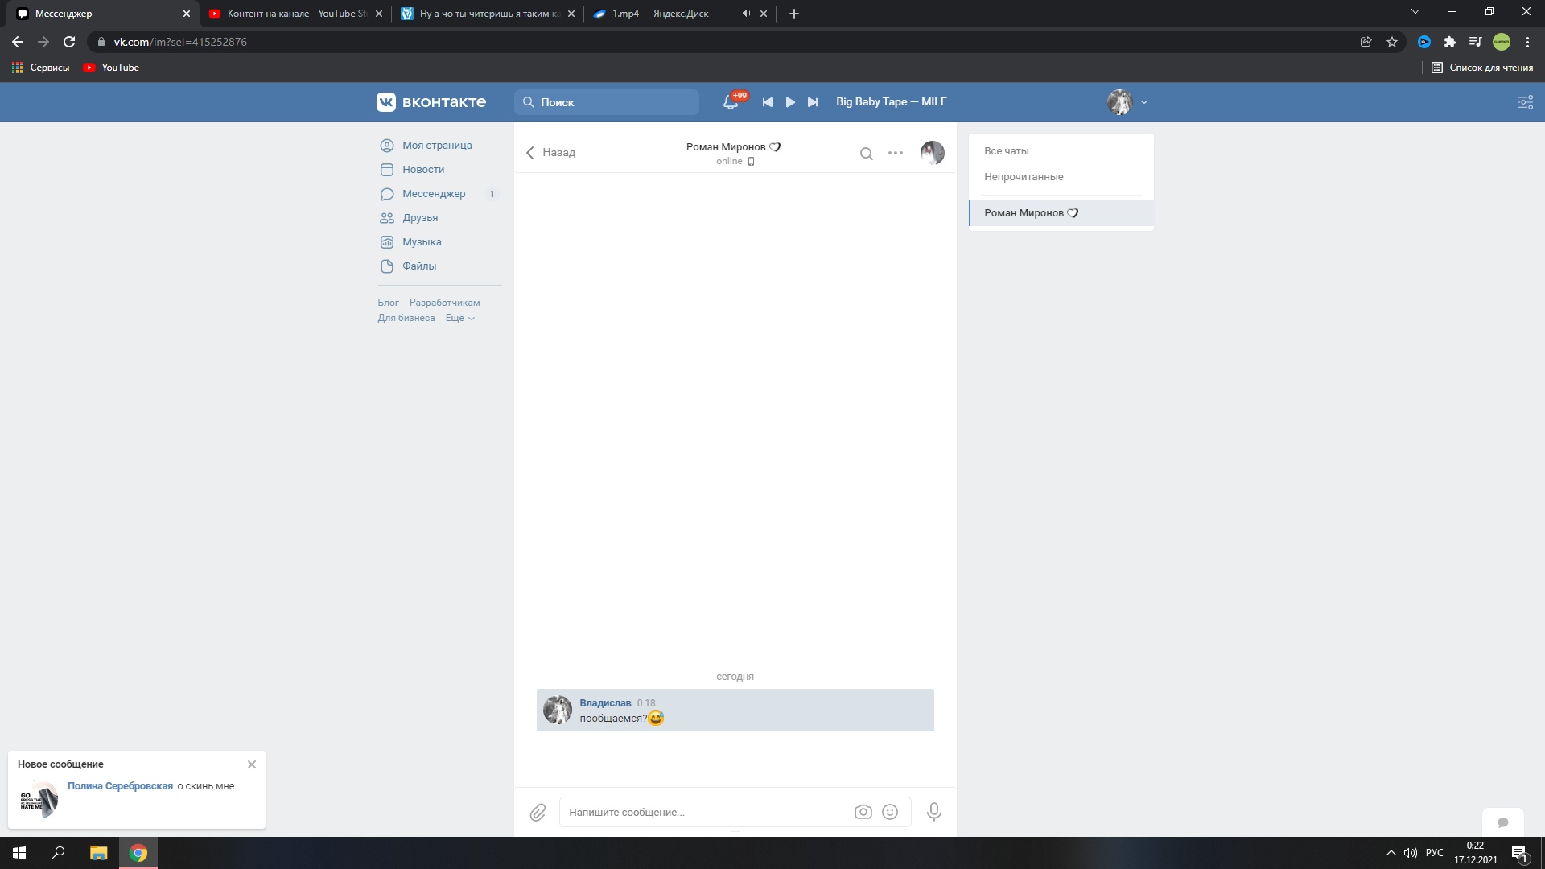Screen dimensions: 1545x869
Task: Open the camera photo attachment icon
Action: 863,812
